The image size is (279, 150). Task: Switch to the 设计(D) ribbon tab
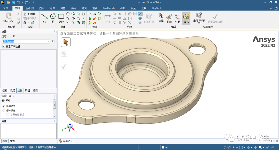29,8
